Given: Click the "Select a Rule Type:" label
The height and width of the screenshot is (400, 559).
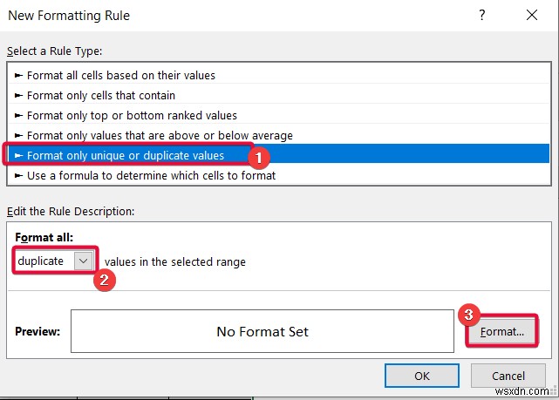Looking at the screenshot, I should pyautogui.click(x=55, y=52).
